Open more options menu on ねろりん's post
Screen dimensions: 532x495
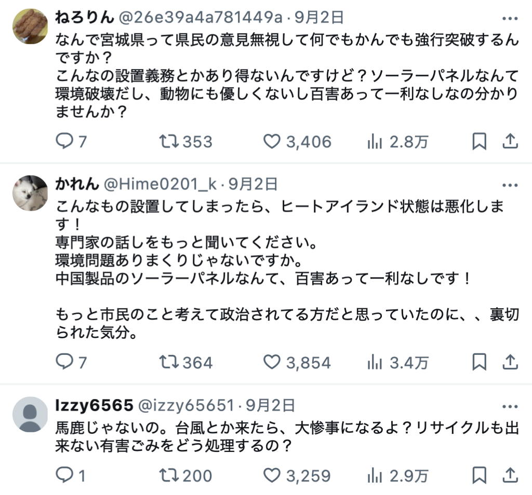pos(511,19)
